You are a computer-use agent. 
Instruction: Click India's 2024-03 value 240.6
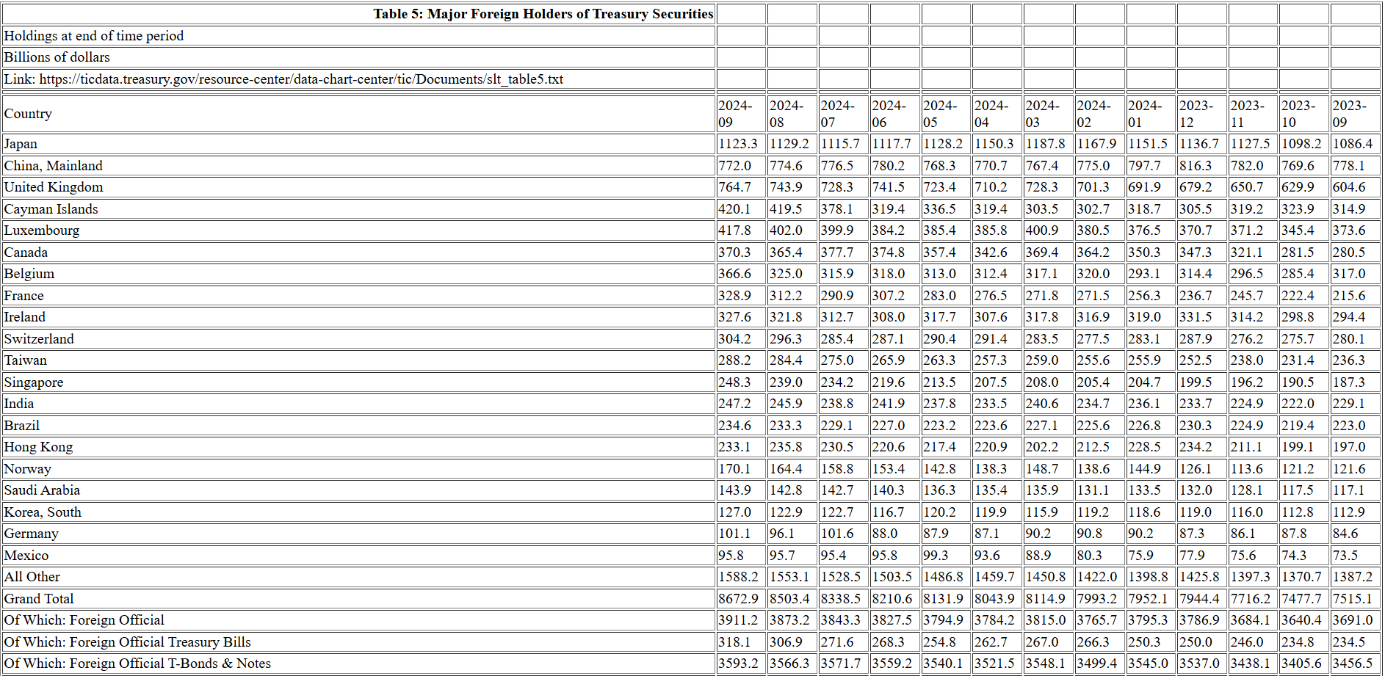1042,404
